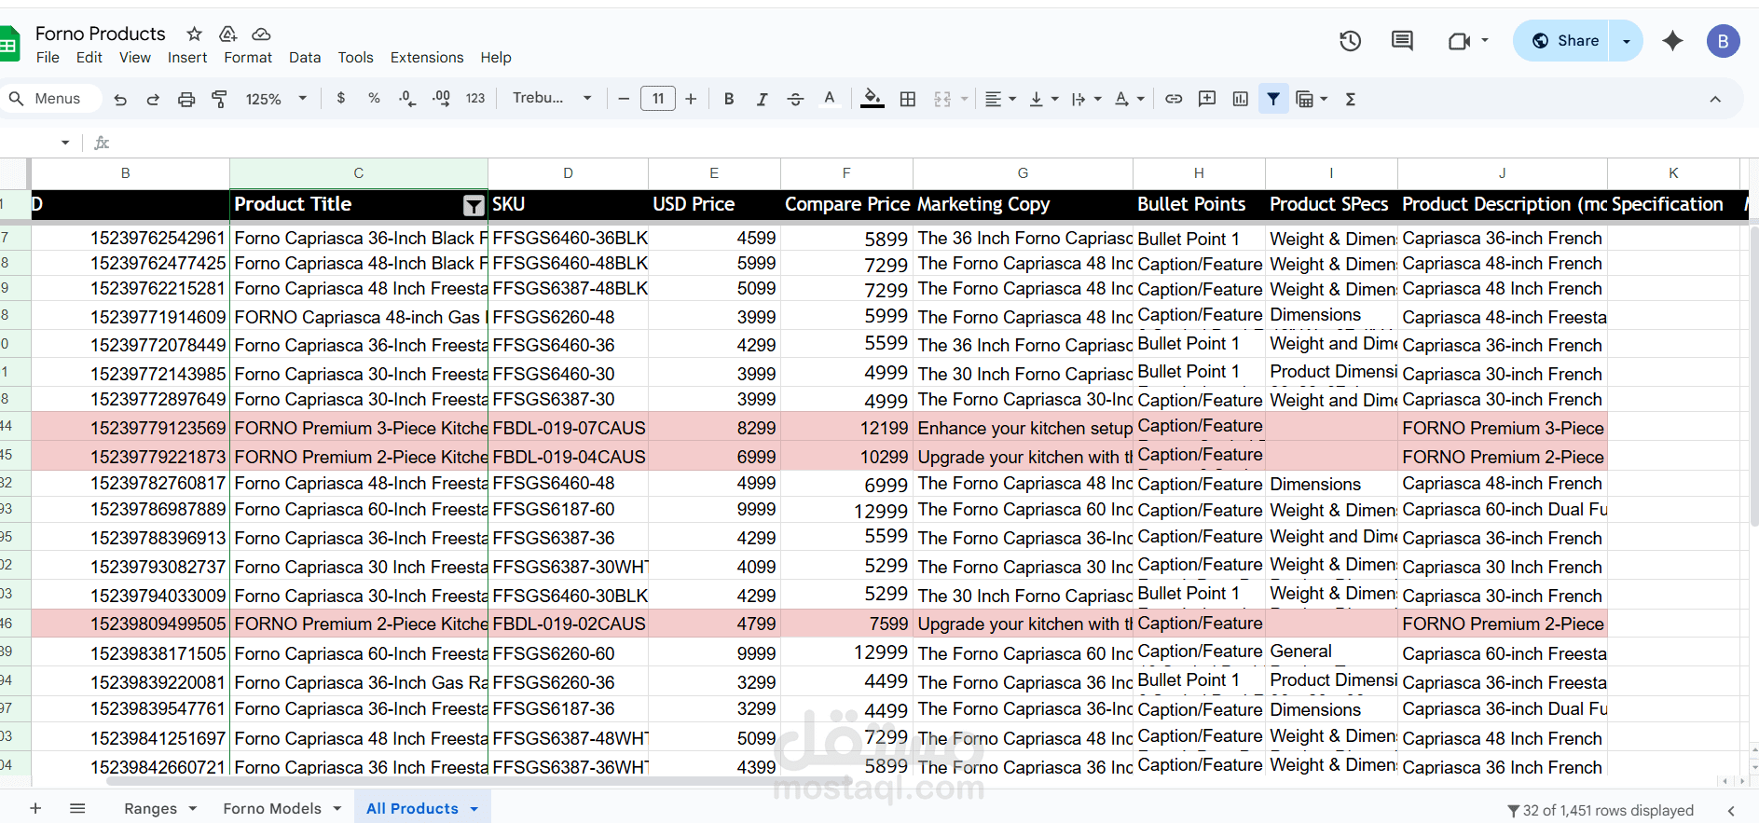
Task: Start a meeting with camera icon
Action: 1459,41
